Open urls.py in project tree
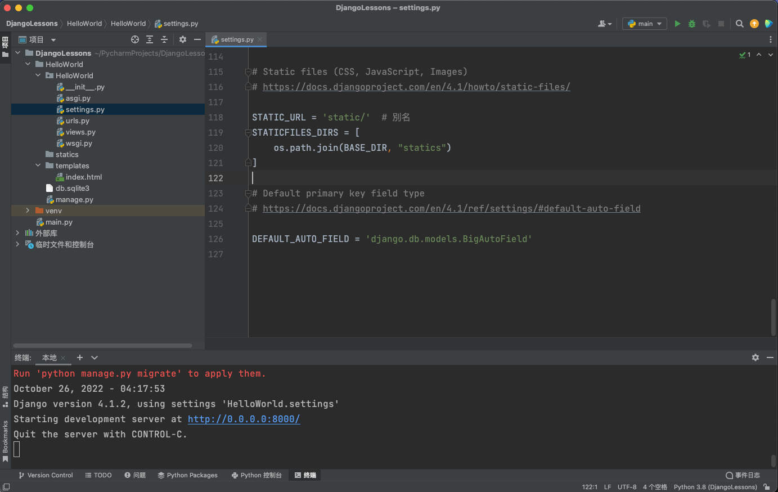The width and height of the screenshot is (778, 492). click(78, 121)
